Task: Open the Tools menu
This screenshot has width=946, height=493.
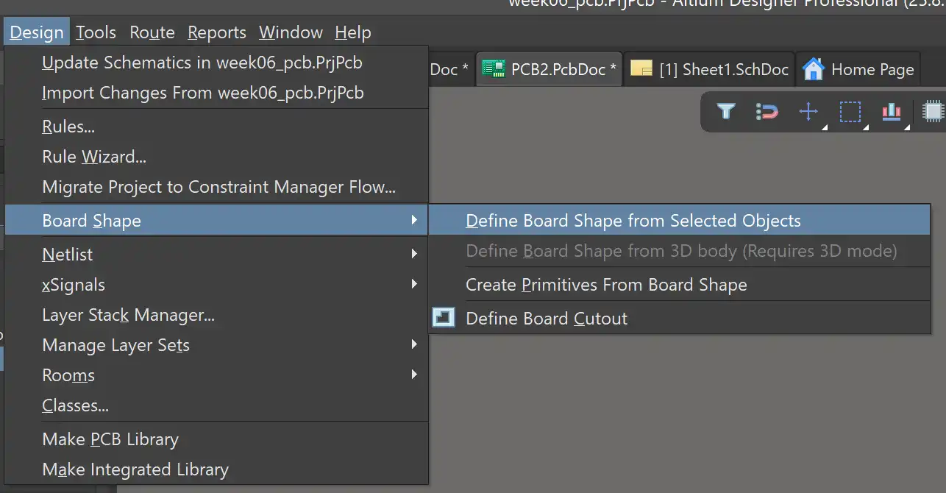Action: (x=96, y=32)
